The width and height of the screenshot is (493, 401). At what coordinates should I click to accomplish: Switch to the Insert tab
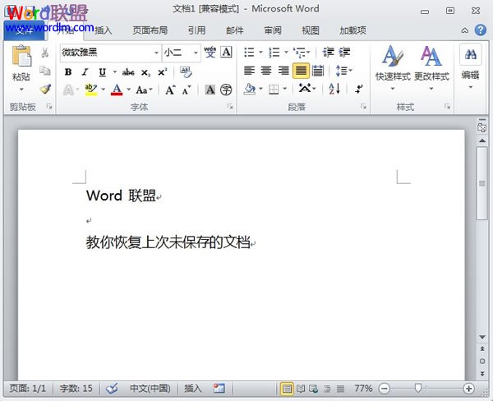pos(104,30)
